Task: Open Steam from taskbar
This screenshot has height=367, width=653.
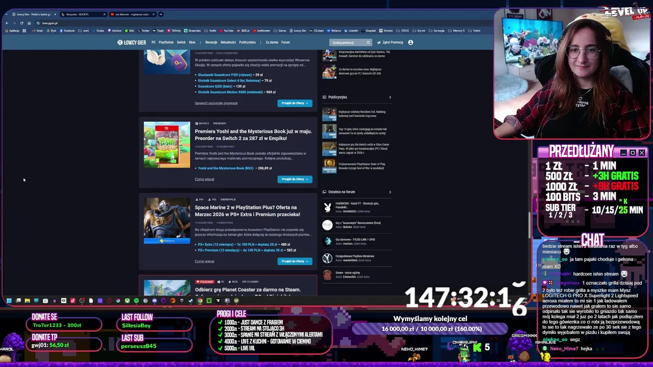Action: click(x=191, y=301)
